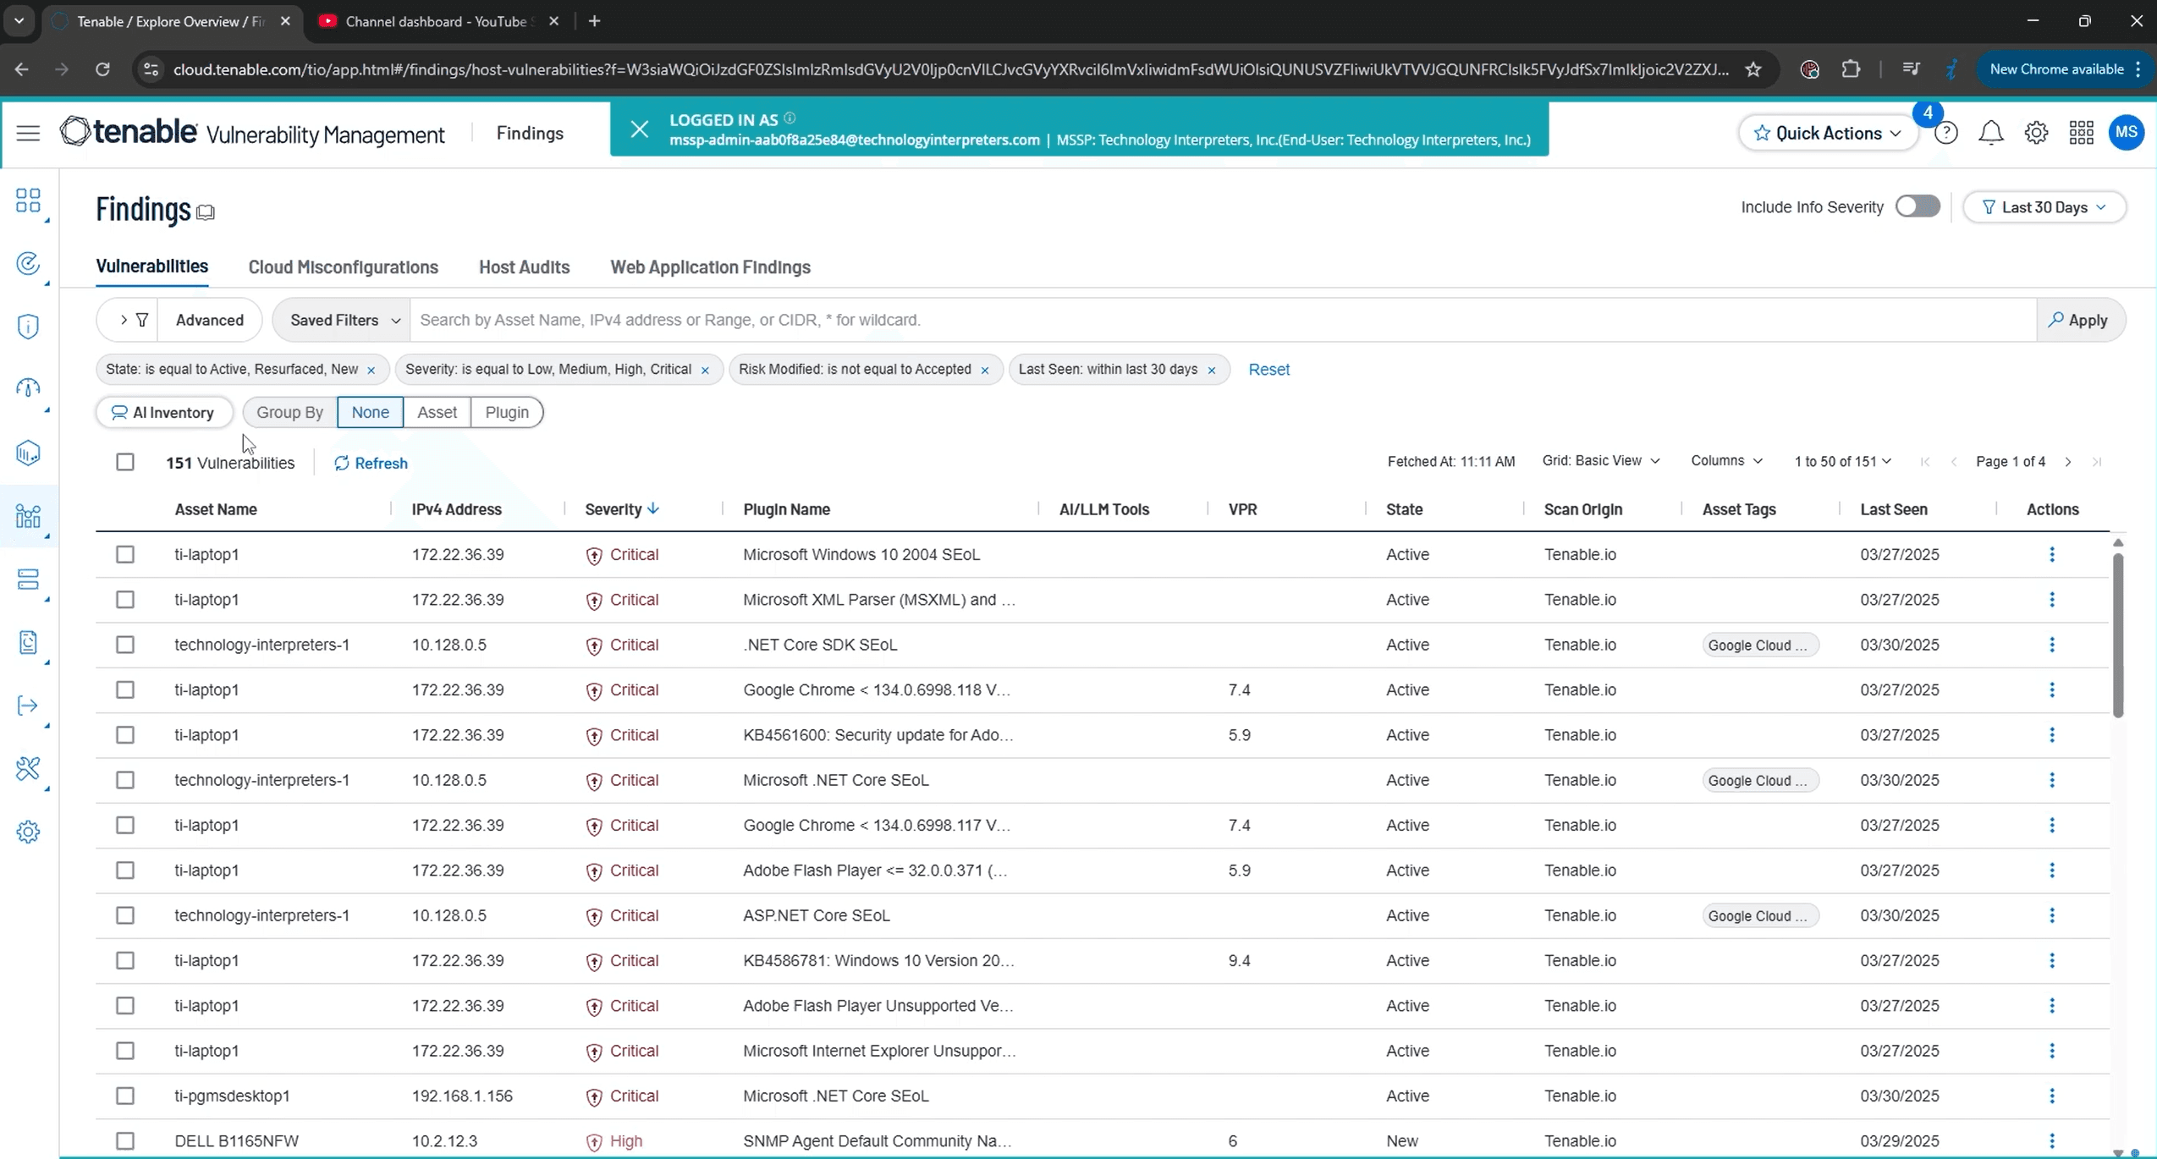2157x1159 pixels.
Task: Open the notifications bell icon
Action: (x=1991, y=133)
